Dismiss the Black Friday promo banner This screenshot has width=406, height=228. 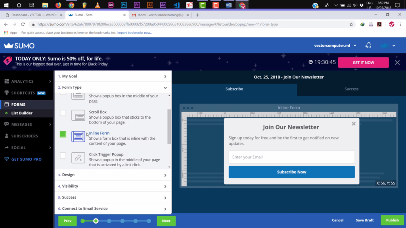[x=397, y=62]
